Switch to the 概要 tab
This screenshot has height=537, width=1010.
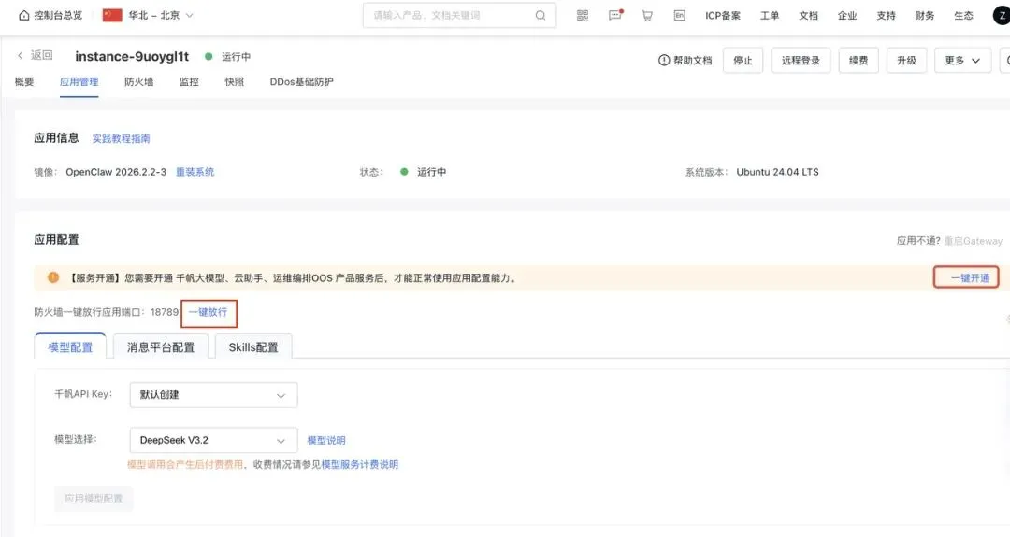[x=24, y=81]
